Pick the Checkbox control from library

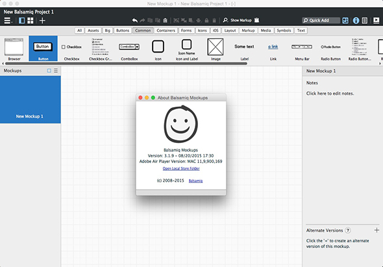tap(72, 49)
